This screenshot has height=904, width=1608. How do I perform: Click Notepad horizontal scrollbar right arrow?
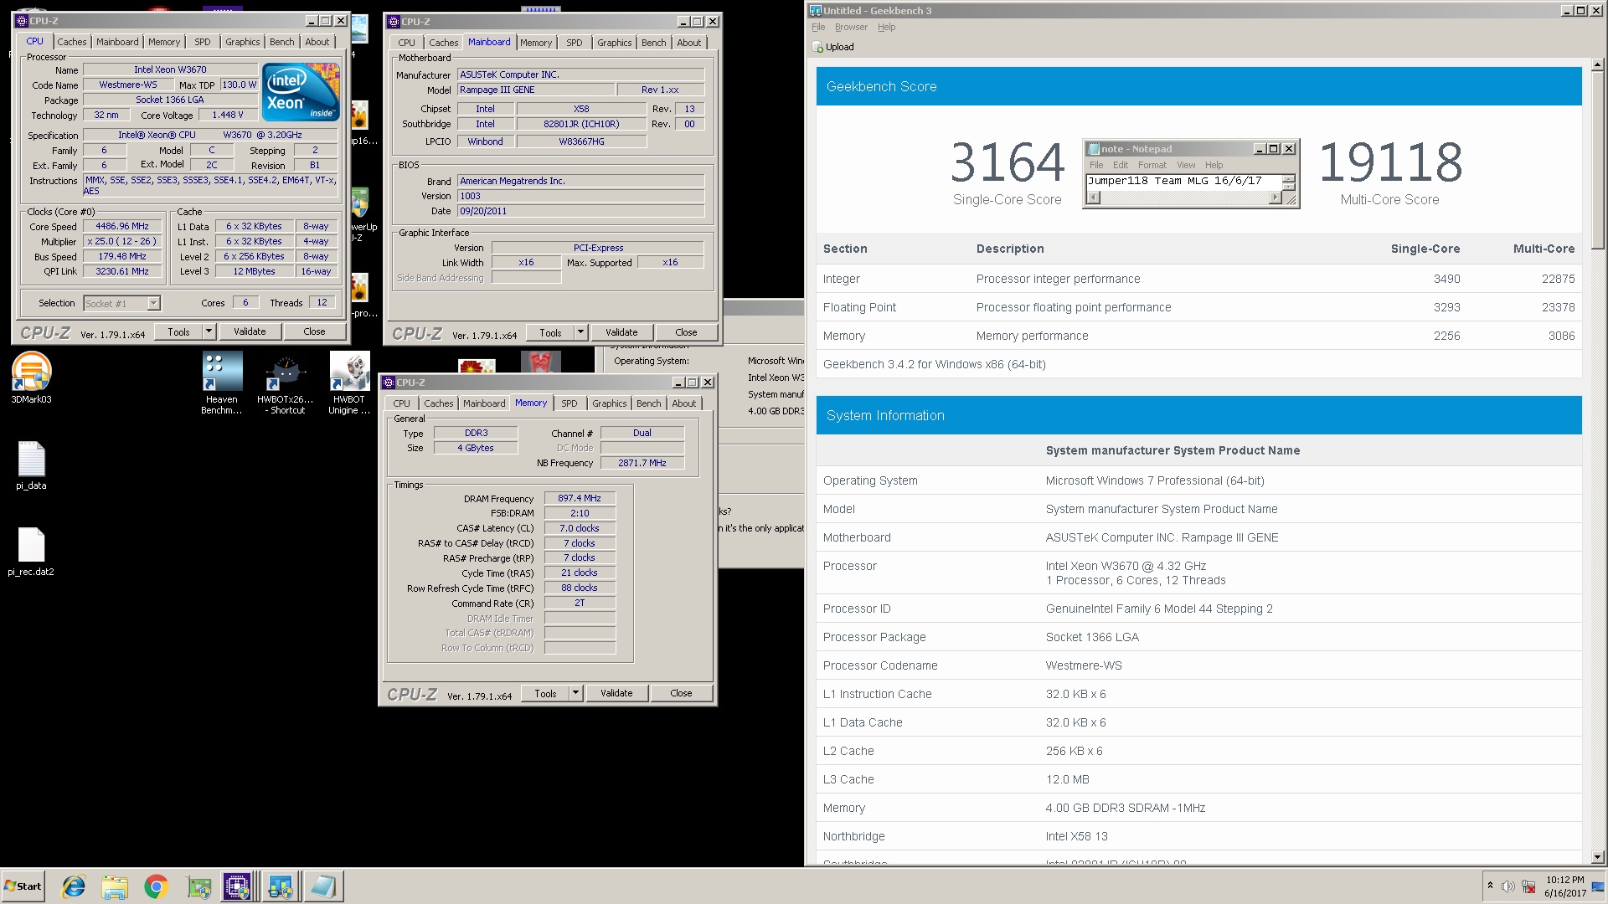pos(1276,198)
